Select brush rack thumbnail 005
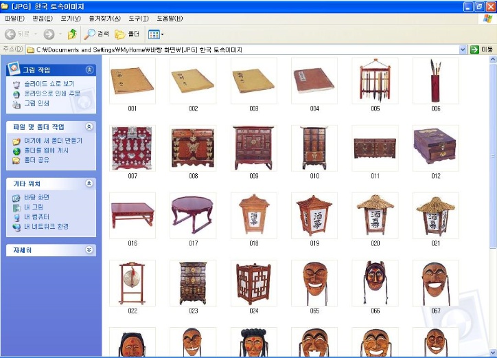497x358 pixels. (x=375, y=80)
